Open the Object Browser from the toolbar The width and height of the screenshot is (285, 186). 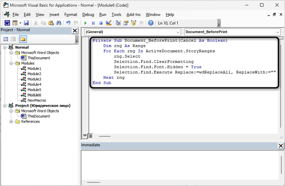coord(134,23)
